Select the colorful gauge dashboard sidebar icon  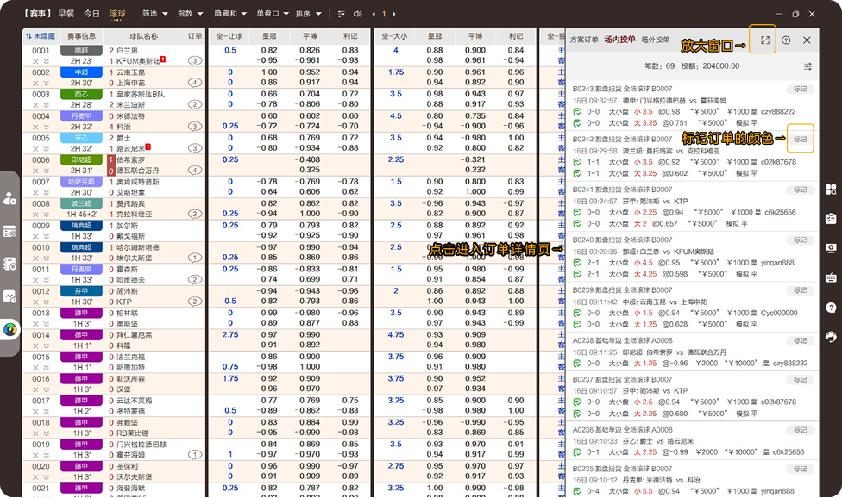point(9,329)
